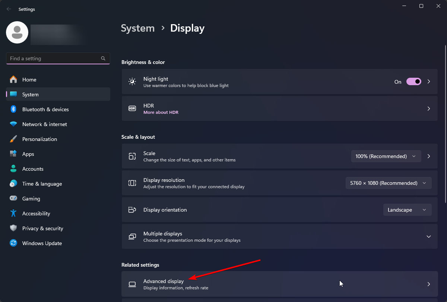Image resolution: width=447 pixels, height=302 pixels.
Task: Click the Multiple displays icon
Action: pyautogui.click(x=132, y=237)
